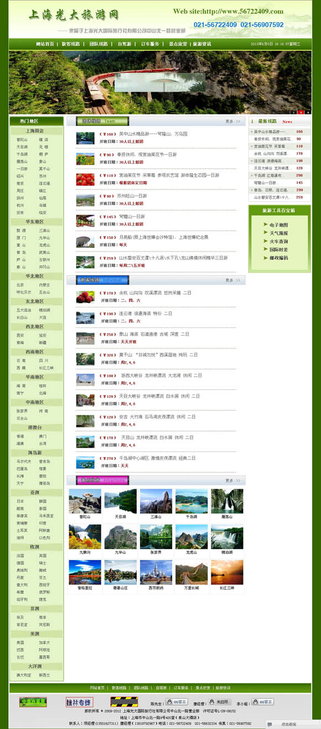The height and width of the screenshot is (729, 321).
Task: Open the 电子地图 travel tool
Action: 279,225
